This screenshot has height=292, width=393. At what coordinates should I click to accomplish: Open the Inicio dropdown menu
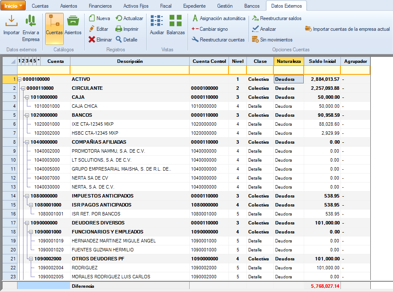pos(13,6)
